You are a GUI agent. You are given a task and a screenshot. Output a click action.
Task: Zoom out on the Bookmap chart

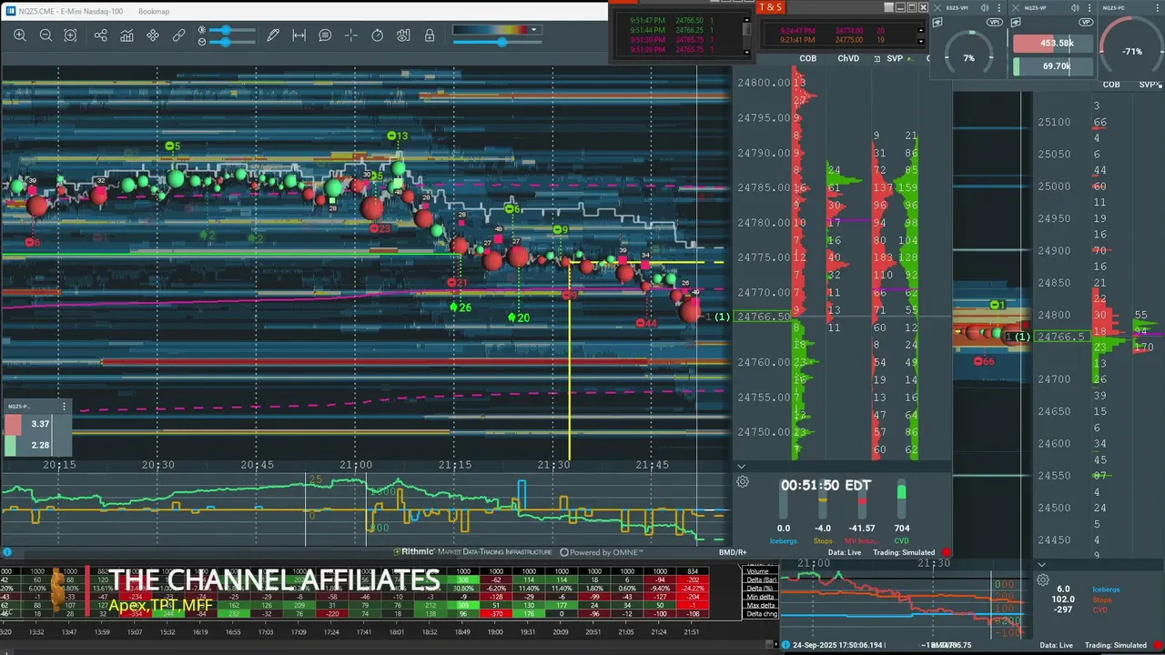(x=46, y=35)
